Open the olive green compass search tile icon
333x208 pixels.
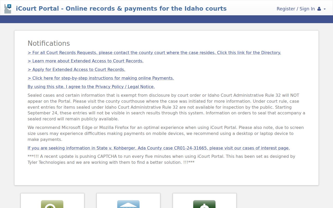click(x=52, y=204)
